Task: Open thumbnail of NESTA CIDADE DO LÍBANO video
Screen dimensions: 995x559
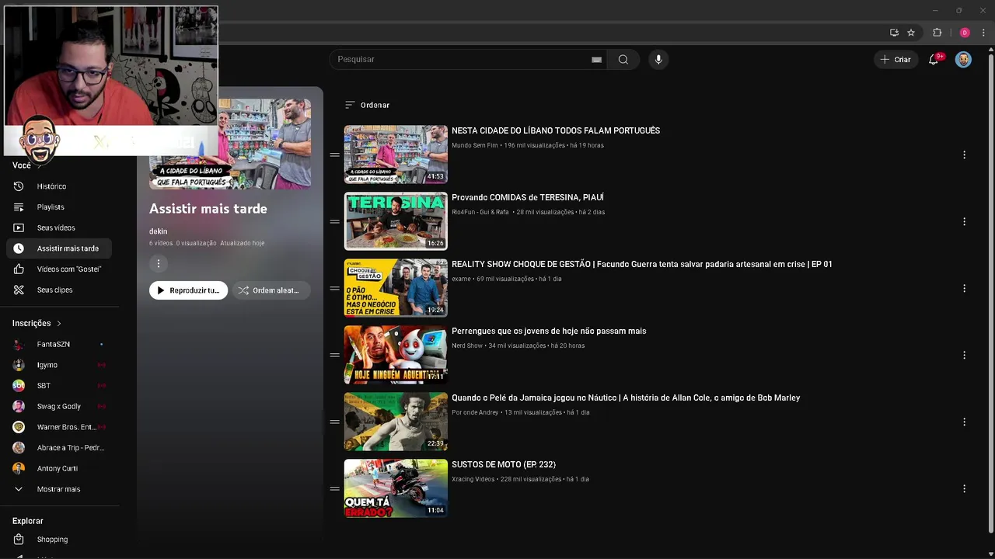Action: [x=396, y=155]
